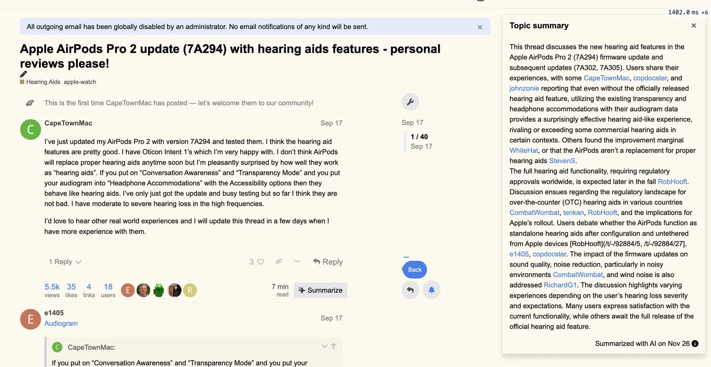
Task: Follow the e1405 link in the summary
Action: point(519,254)
